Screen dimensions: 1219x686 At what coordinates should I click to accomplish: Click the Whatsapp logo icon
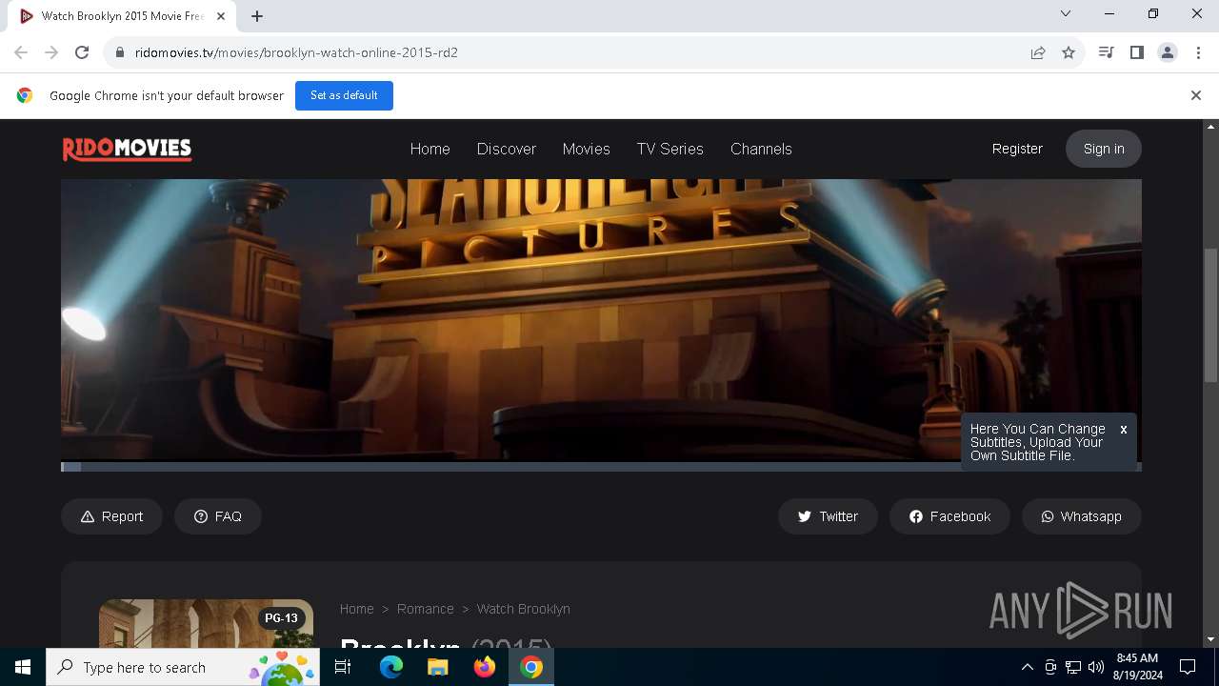point(1048,516)
